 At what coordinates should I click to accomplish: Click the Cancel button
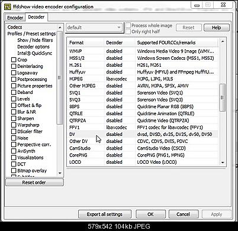tap(184, 214)
